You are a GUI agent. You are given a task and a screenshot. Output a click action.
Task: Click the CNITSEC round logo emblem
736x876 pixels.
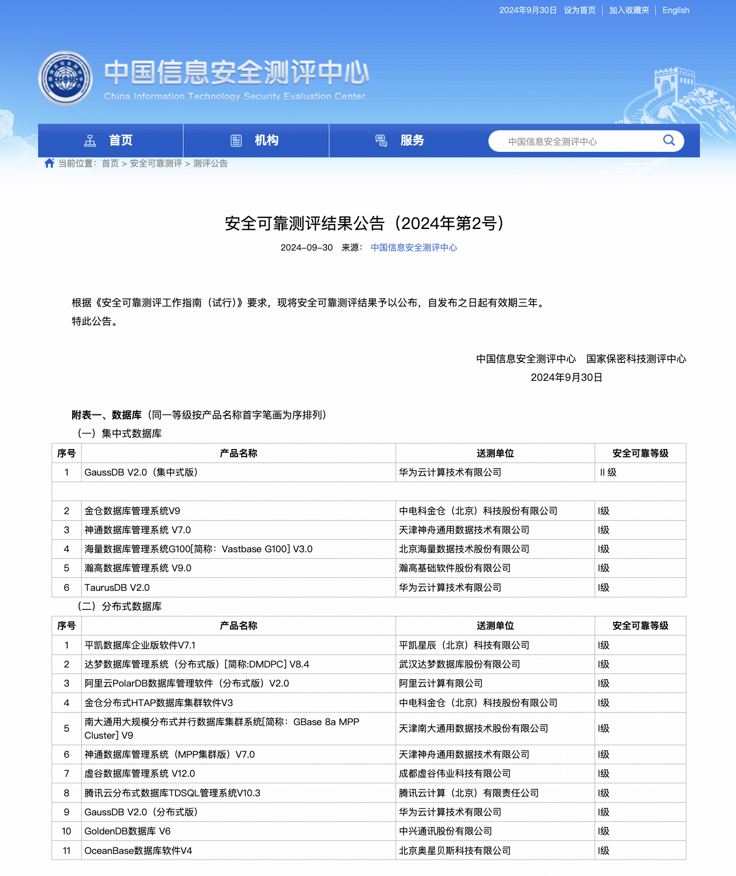66,78
